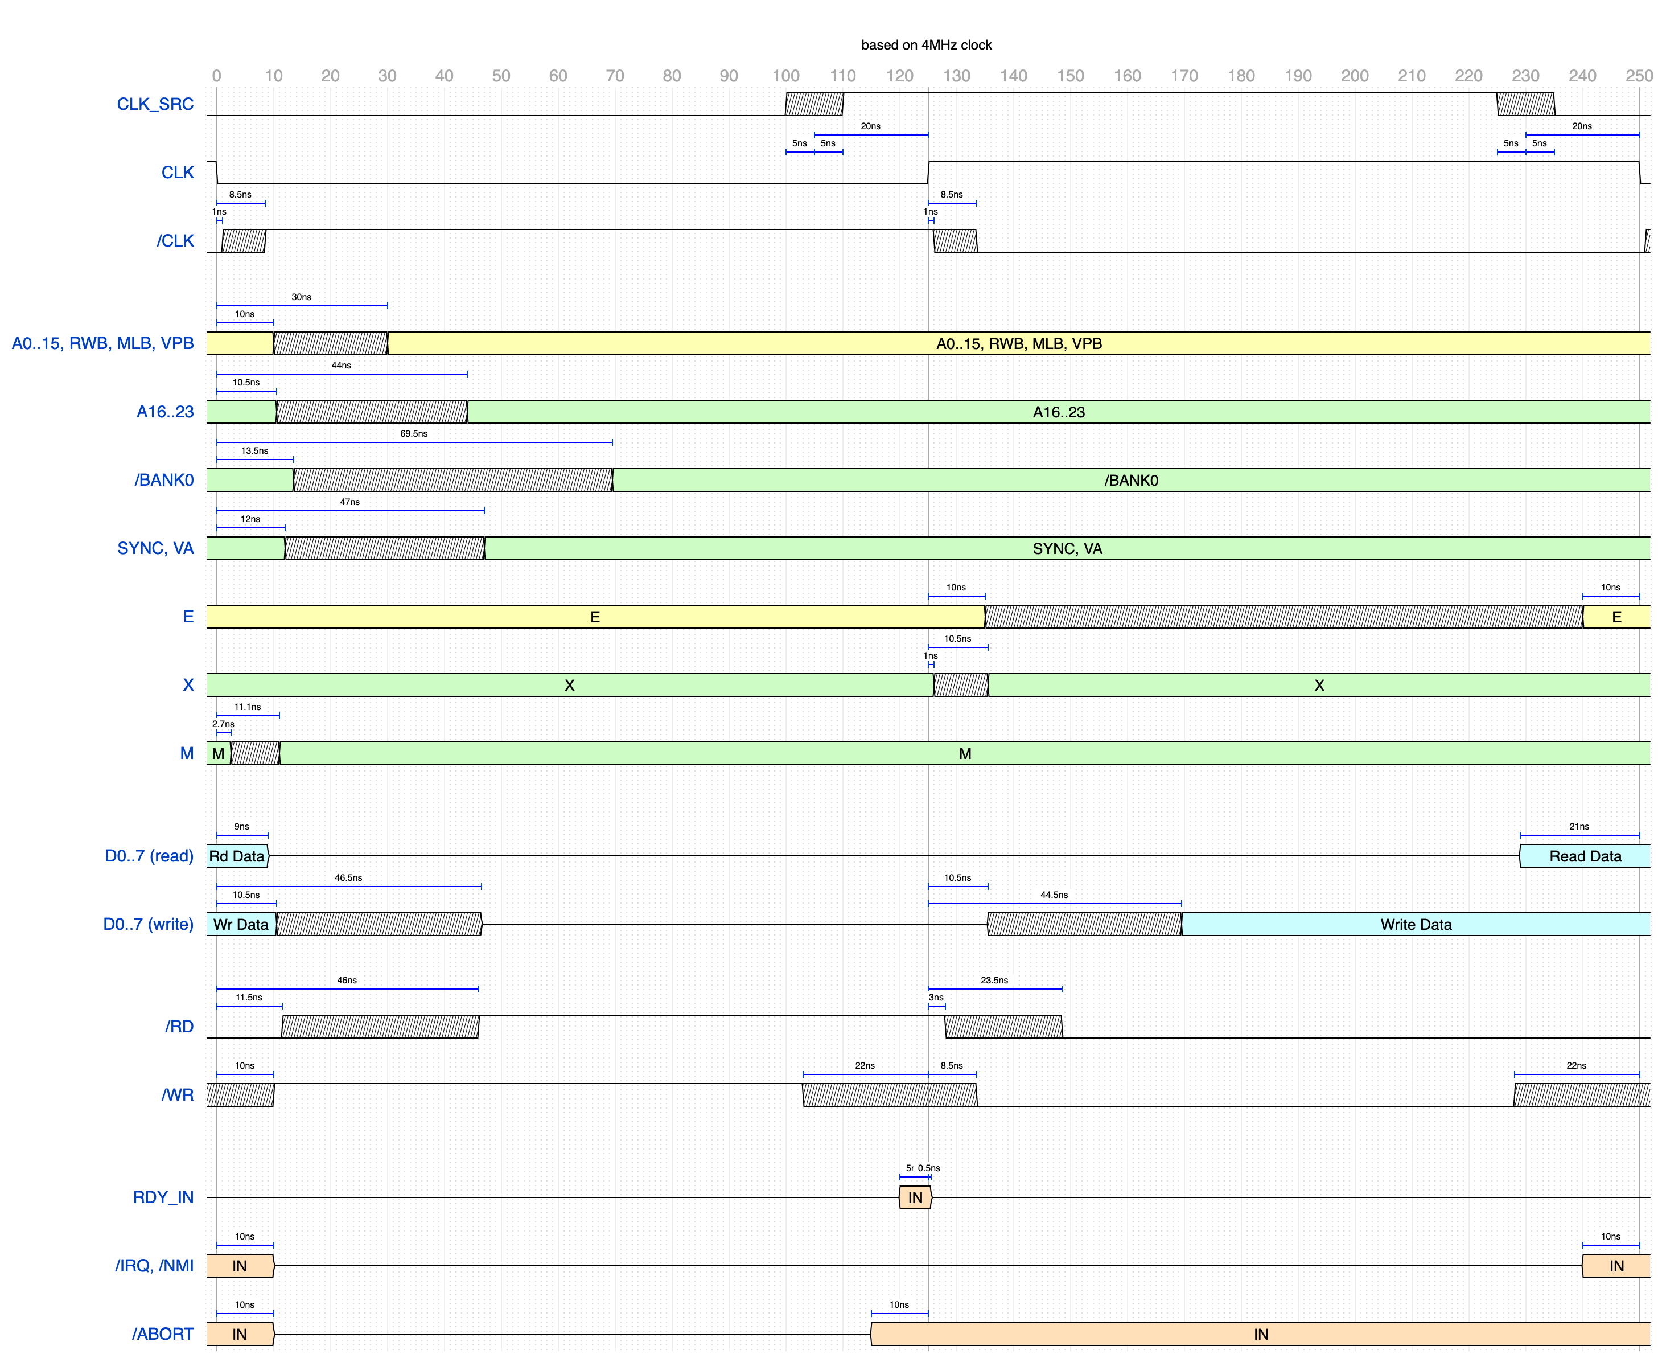The width and height of the screenshot is (1662, 1362).
Task: Click the CLK_SRC signal label
Action: coord(154,104)
